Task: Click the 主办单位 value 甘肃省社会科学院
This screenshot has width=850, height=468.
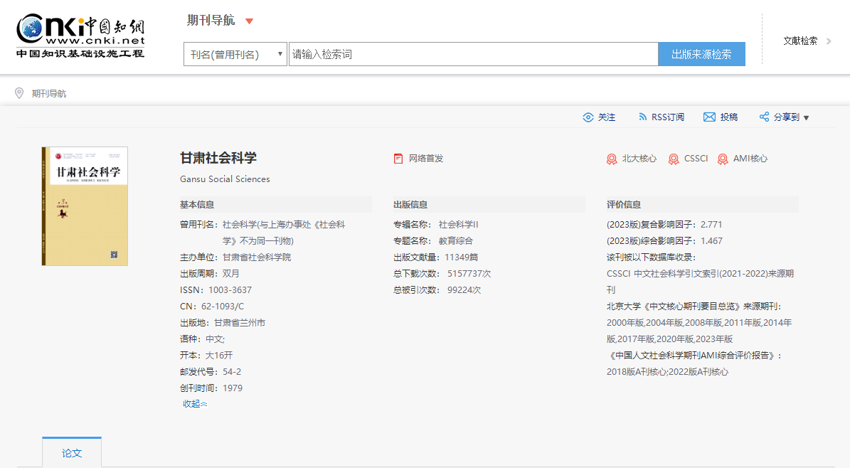Action: (256, 257)
